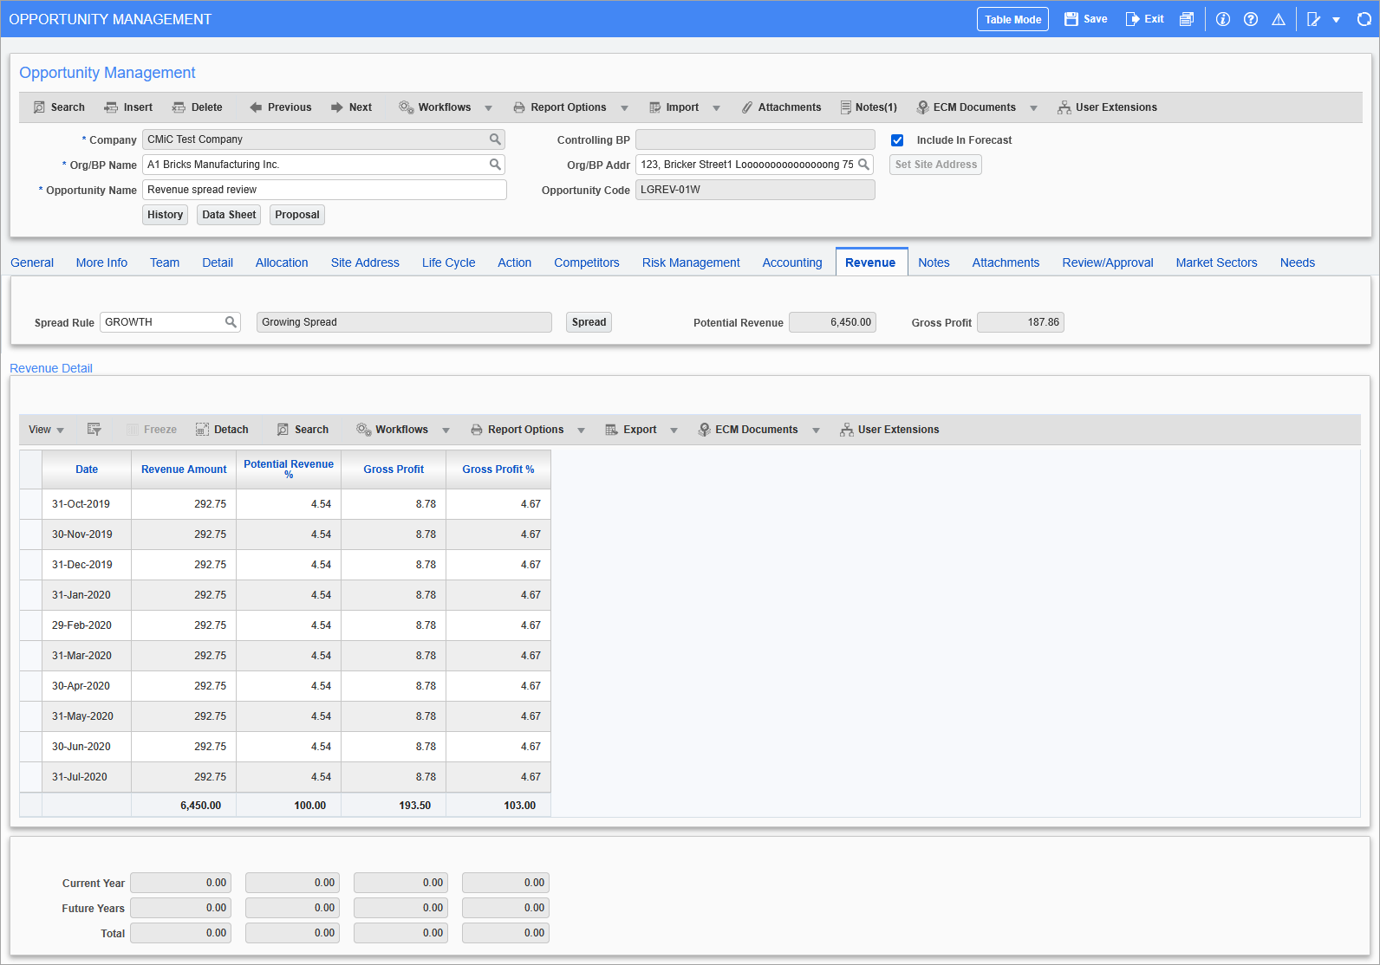Screen dimensions: 1380x965
Task: Open the Review/Approval tab
Action: [x=1108, y=262]
